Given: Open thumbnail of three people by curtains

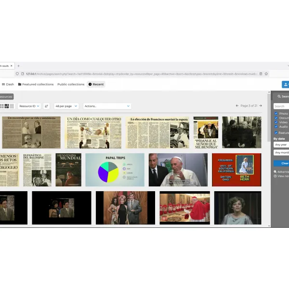Looking at the screenshot, I should [x=125, y=208].
